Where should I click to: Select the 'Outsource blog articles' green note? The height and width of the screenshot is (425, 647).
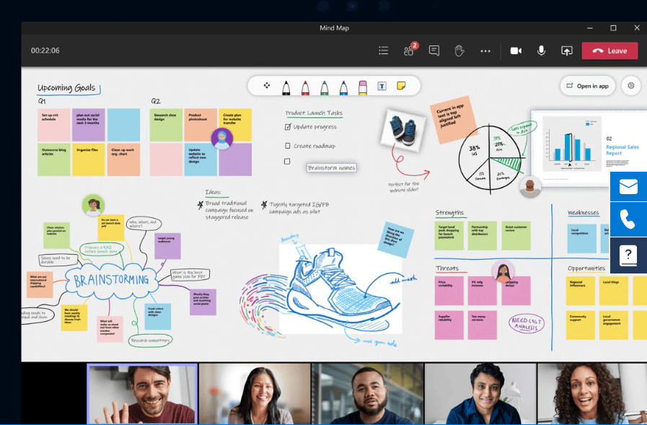tap(53, 159)
